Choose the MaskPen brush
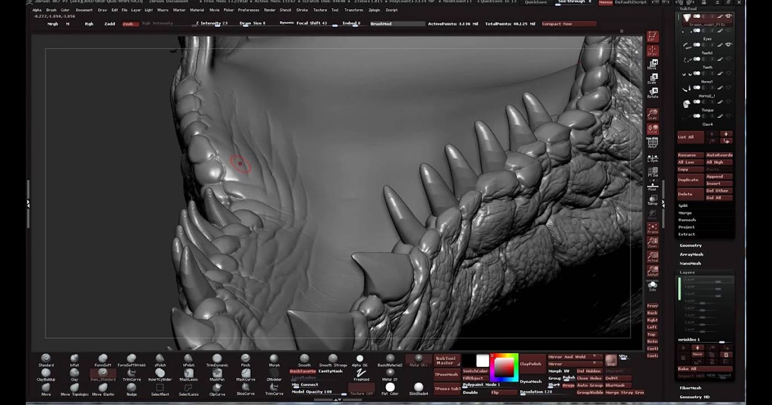 tap(217, 374)
